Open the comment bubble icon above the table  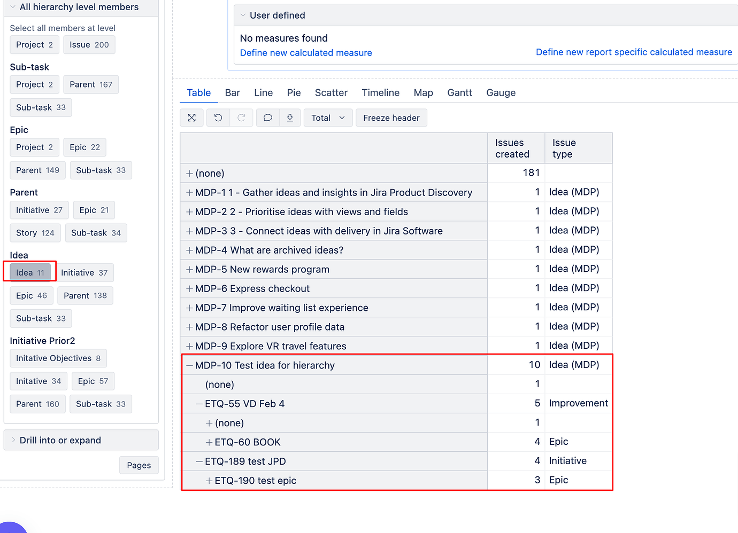coord(267,117)
